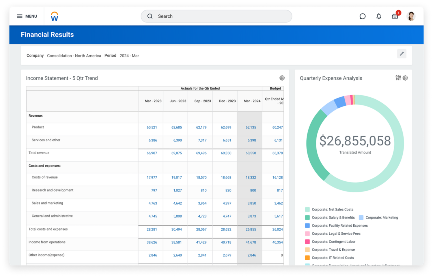Click the Corporate: IT Related Costs swatch

[x=307, y=258]
